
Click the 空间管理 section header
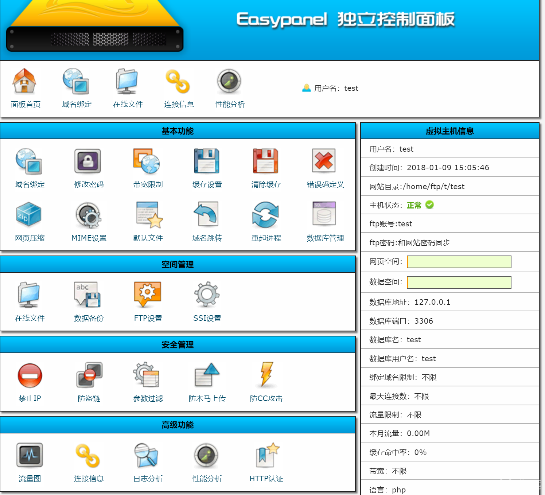point(178,264)
